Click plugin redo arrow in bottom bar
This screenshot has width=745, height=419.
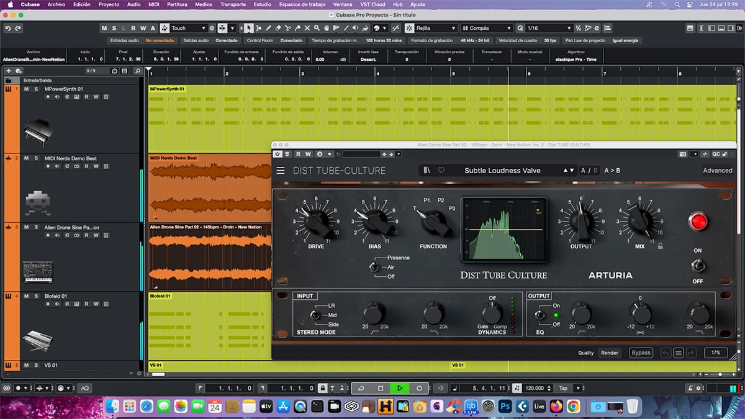click(x=690, y=353)
